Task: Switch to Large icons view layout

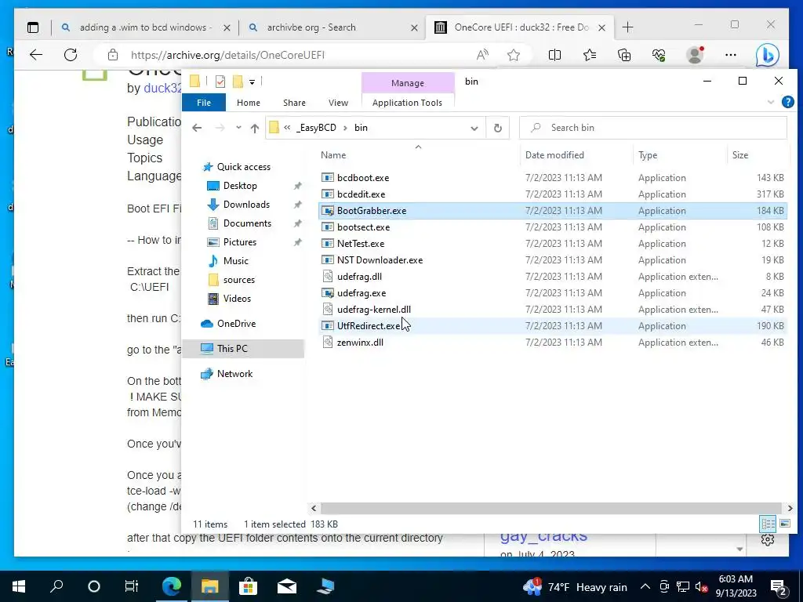Action: pyautogui.click(x=785, y=524)
